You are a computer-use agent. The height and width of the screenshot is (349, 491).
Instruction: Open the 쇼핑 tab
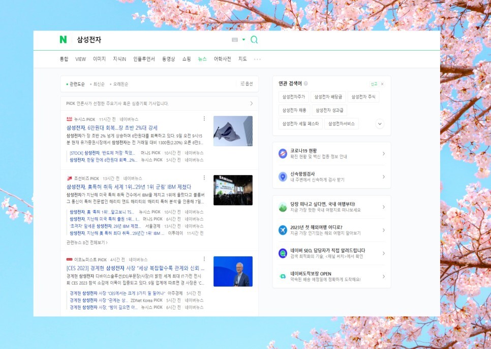[187, 59]
